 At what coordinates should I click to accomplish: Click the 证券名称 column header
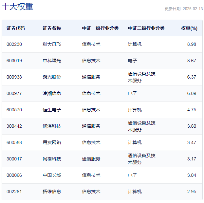tap(52, 28)
